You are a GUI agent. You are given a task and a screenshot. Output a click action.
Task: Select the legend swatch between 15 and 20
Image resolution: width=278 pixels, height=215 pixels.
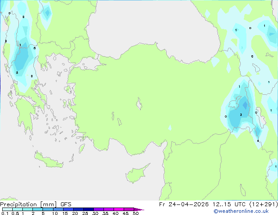point(68,209)
